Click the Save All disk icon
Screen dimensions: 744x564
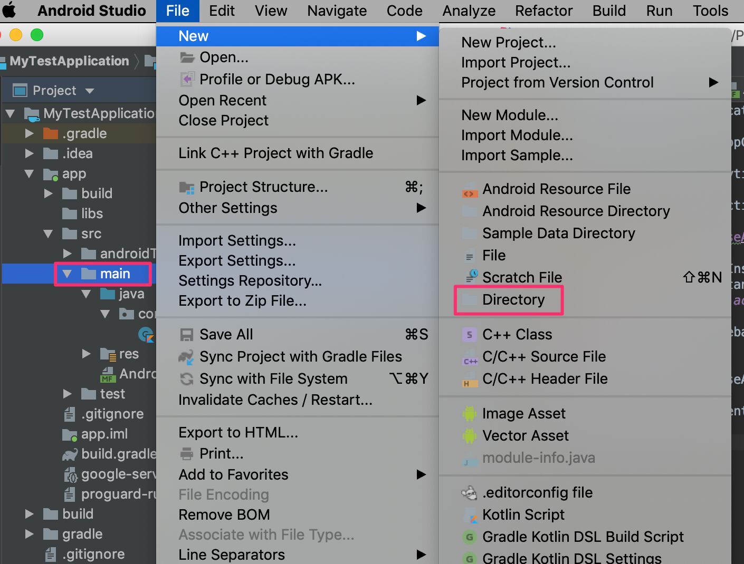pos(187,335)
